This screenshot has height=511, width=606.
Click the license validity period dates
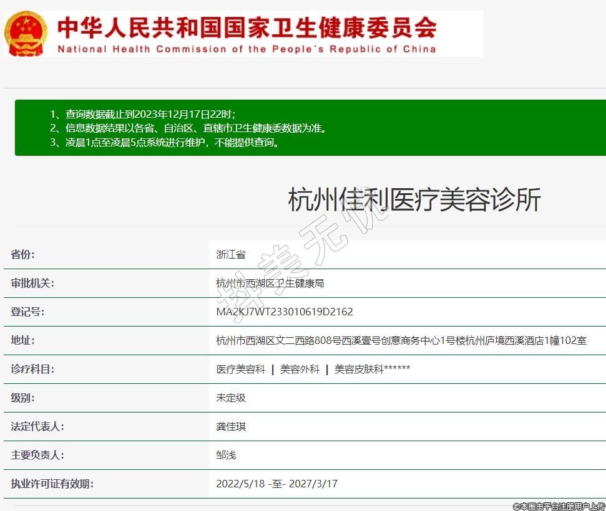tap(276, 484)
